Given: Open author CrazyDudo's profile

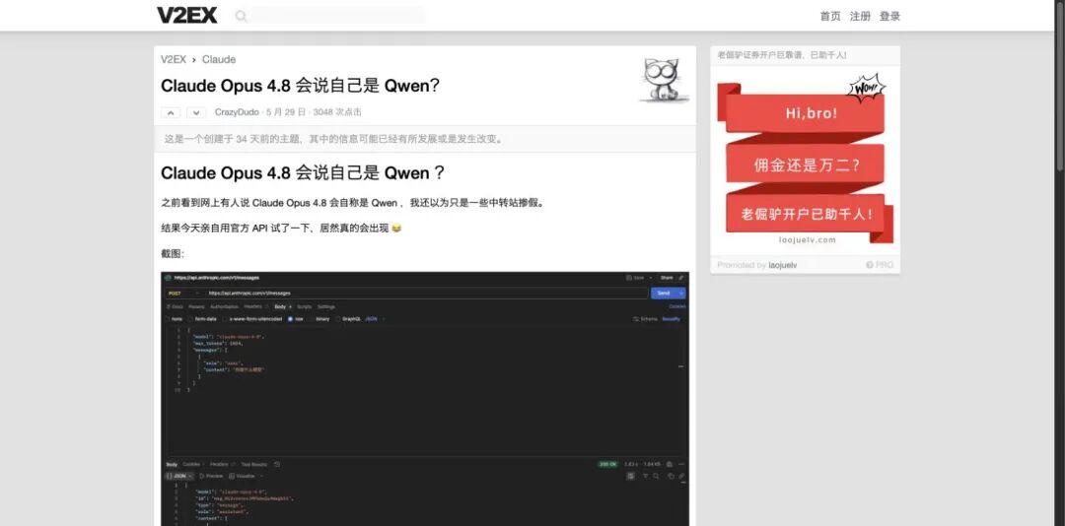Looking at the screenshot, I should point(237,112).
